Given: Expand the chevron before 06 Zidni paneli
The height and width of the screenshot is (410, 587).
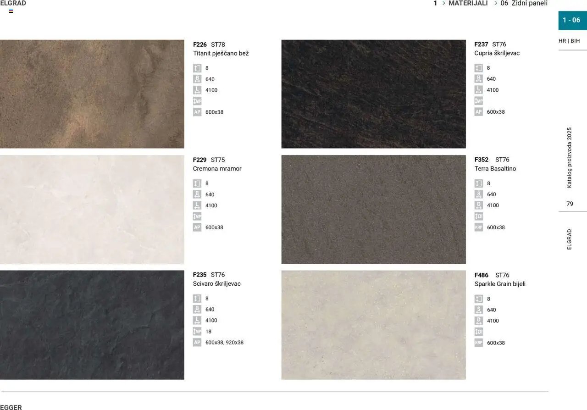Looking at the screenshot, I should [496, 3].
